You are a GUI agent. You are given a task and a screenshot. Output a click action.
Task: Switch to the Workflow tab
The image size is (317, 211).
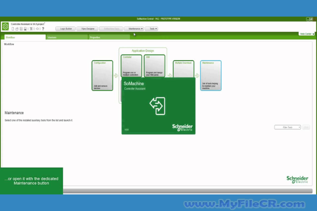pos(25,37)
